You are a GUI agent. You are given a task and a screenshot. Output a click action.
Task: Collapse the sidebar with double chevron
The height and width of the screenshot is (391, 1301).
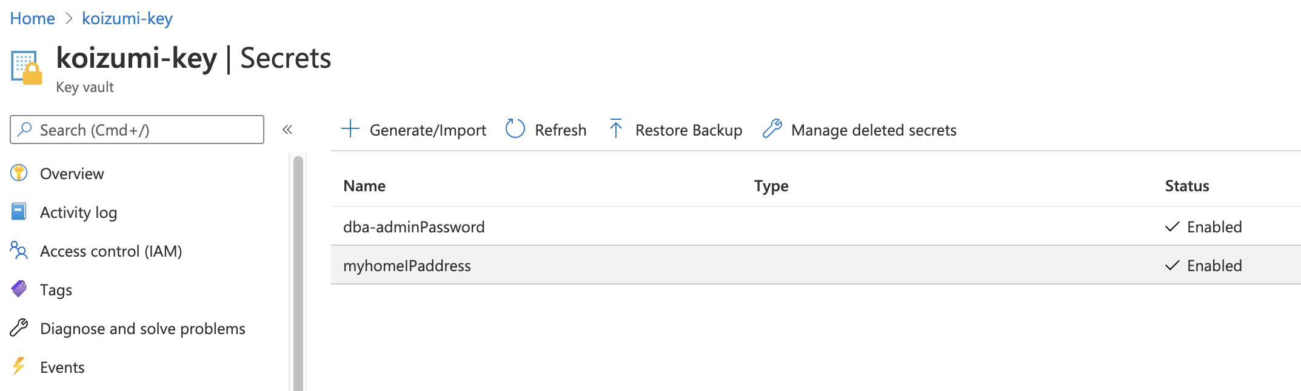(x=287, y=130)
